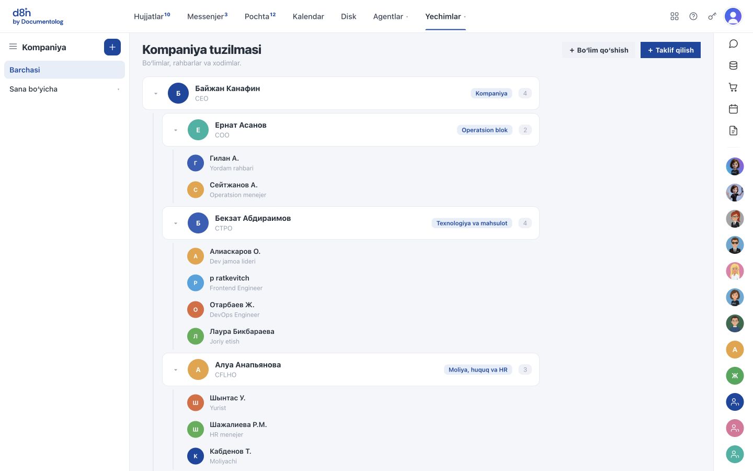Open the calendar icon in right sidebar
This screenshot has width=753, height=471.
click(x=733, y=109)
